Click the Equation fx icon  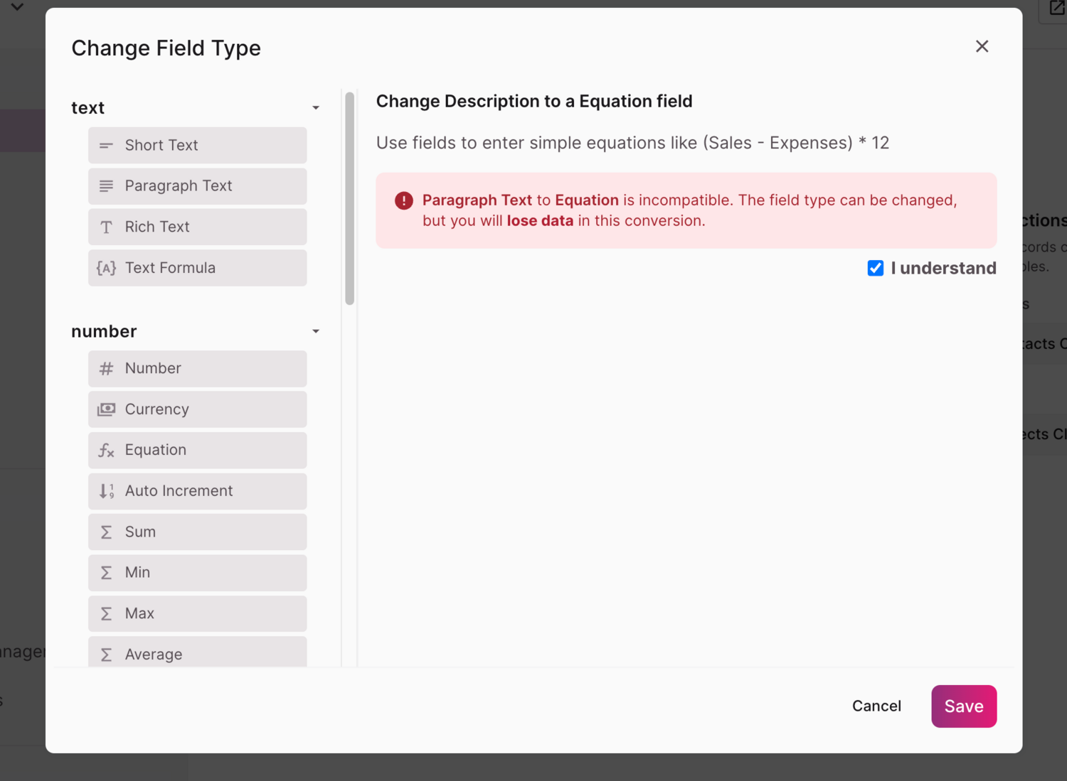pos(106,451)
